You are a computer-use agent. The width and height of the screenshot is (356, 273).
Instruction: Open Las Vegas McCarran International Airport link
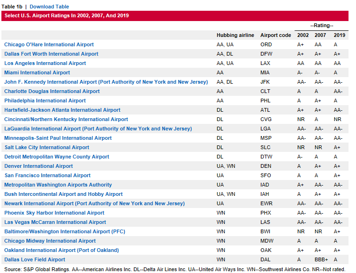coord(55,222)
